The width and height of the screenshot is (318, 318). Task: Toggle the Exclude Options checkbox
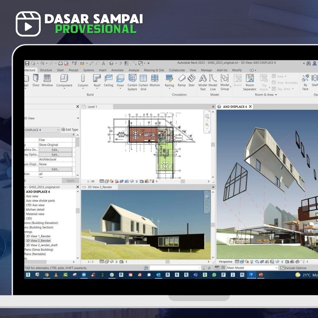[x=282, y=268]
